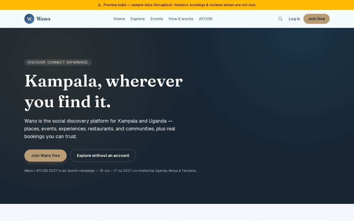Go to the Home nav item
The image size is (354, 221).
(119, 19)
